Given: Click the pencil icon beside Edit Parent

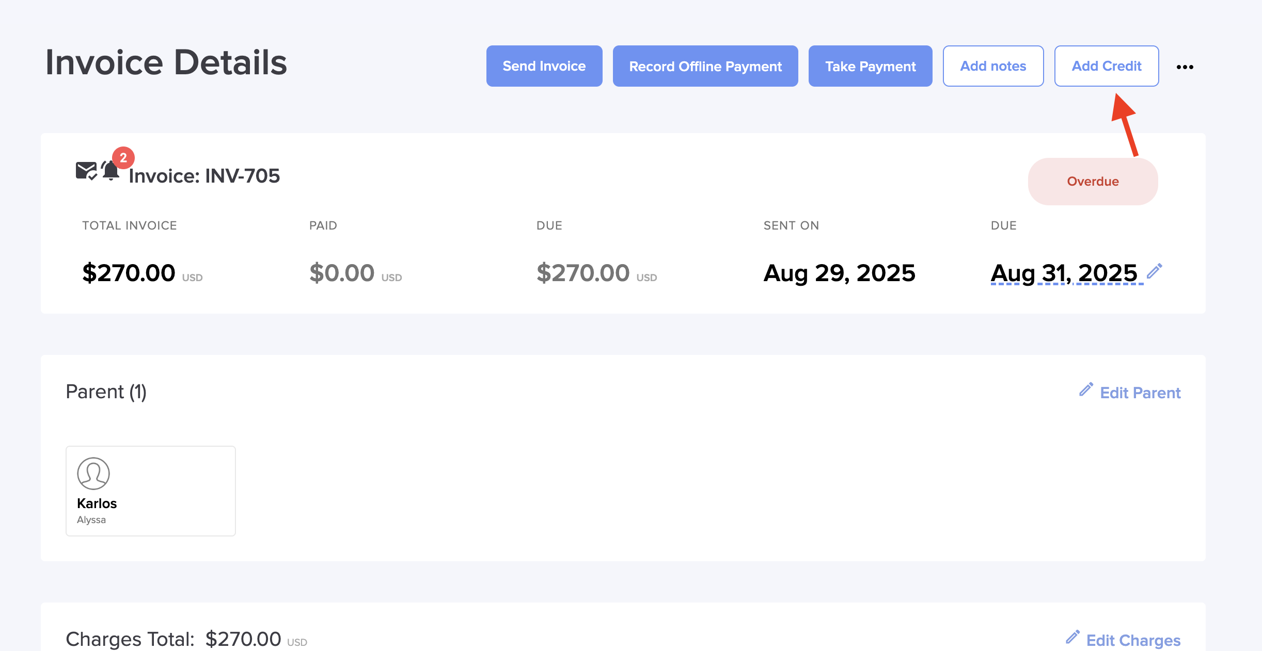Looking at the screenshot, I should coord(1086,390).
